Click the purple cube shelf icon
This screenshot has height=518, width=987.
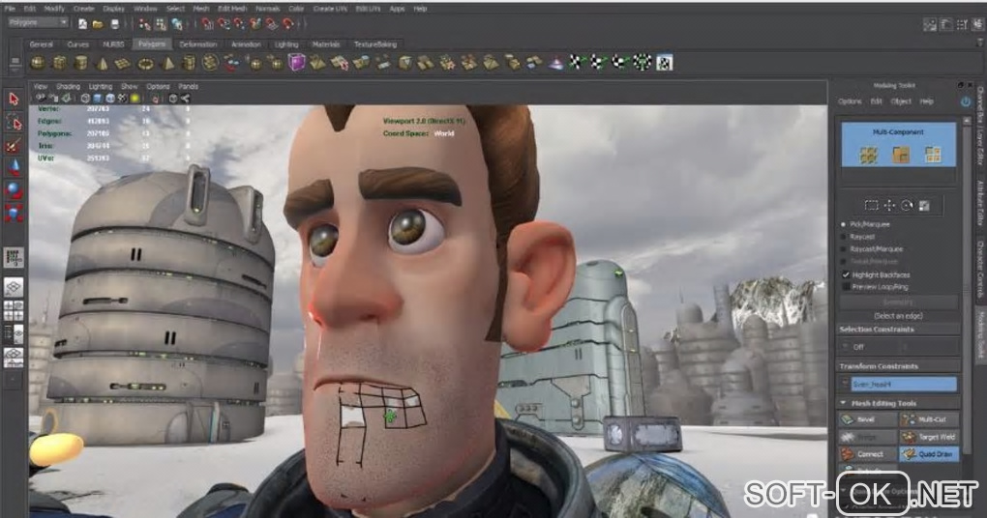click(x=296, y=62)
